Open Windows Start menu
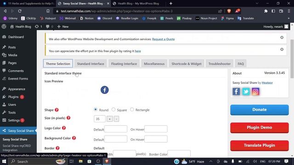Viewport: 294px width, 165px height. pos(4,161)
